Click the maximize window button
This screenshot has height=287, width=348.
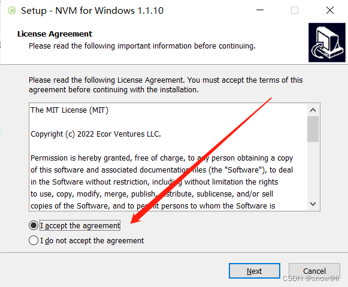[295, 10]
